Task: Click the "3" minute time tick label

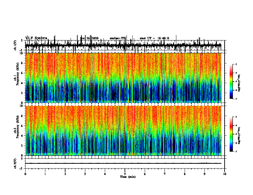Action: [x=85, y=174]
